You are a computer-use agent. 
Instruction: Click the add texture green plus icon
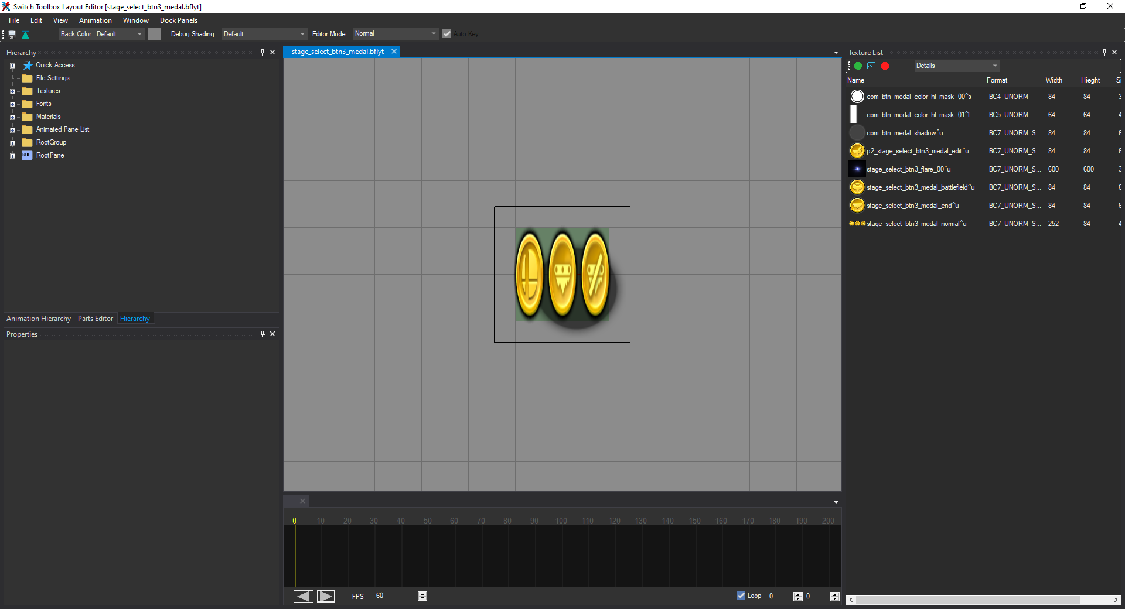coord(858,66)
